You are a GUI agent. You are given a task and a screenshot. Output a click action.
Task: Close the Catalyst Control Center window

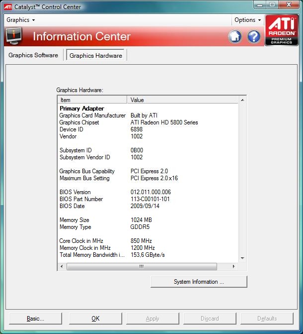pyautogui.click(x=289, y=4)
